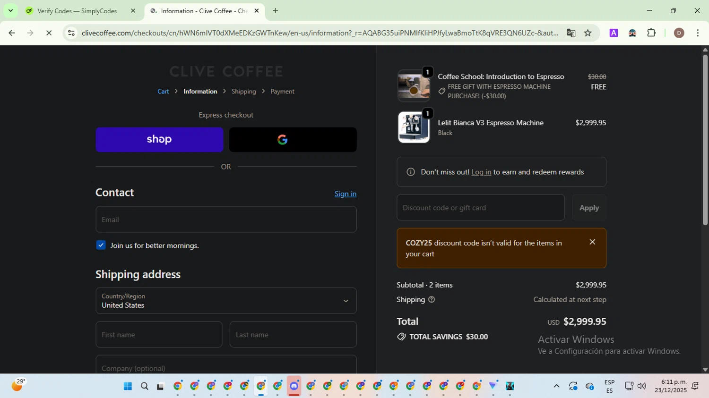Click scrollbar down arrow

point(705,370)
